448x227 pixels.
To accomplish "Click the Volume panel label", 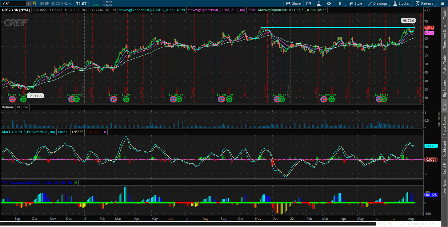I will coord(8,107).
